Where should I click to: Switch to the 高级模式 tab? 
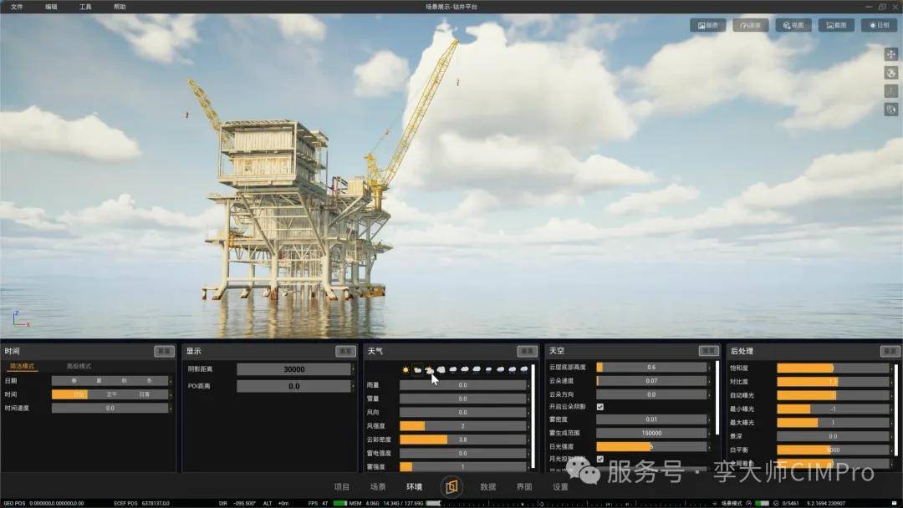[x=79, y=366]
